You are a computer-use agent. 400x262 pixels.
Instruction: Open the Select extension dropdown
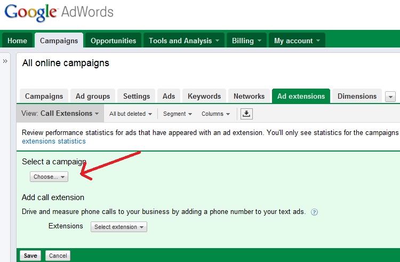[119, 227]
